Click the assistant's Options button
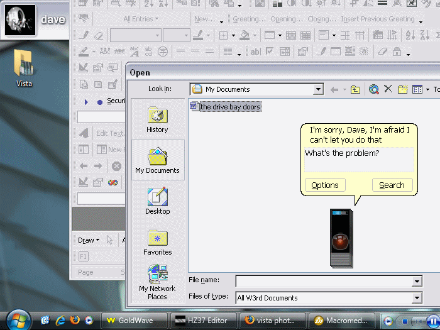This screenshot has width=440, height=330. [325, 185]
